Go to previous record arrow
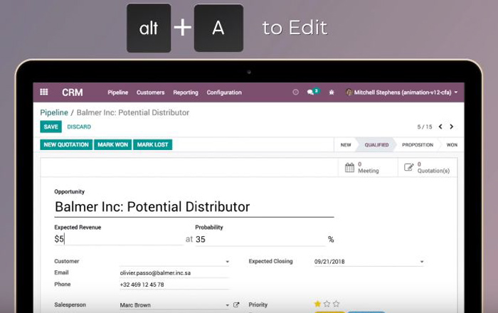Viewport: 498px width, 313px height. pos(440,127)
